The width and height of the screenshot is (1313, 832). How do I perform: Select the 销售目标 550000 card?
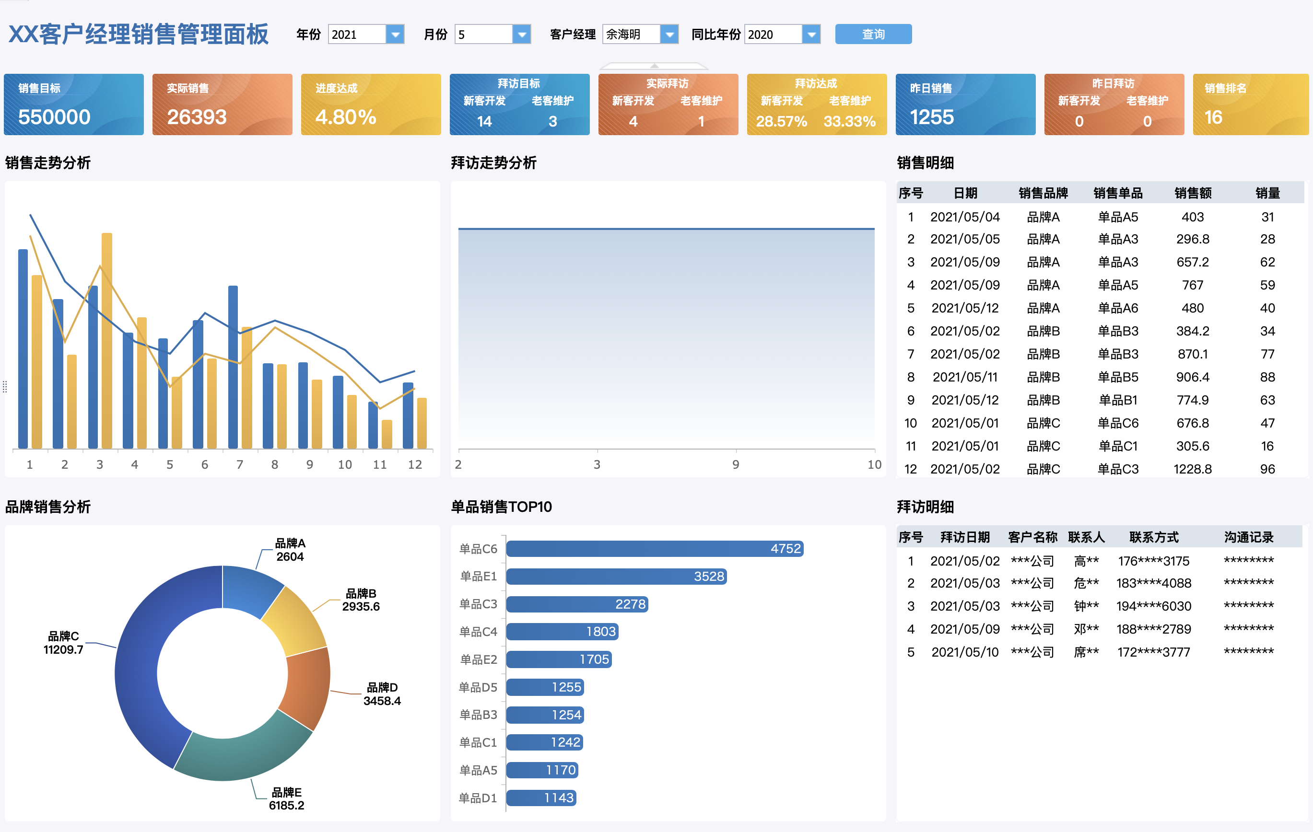(74, 104)
